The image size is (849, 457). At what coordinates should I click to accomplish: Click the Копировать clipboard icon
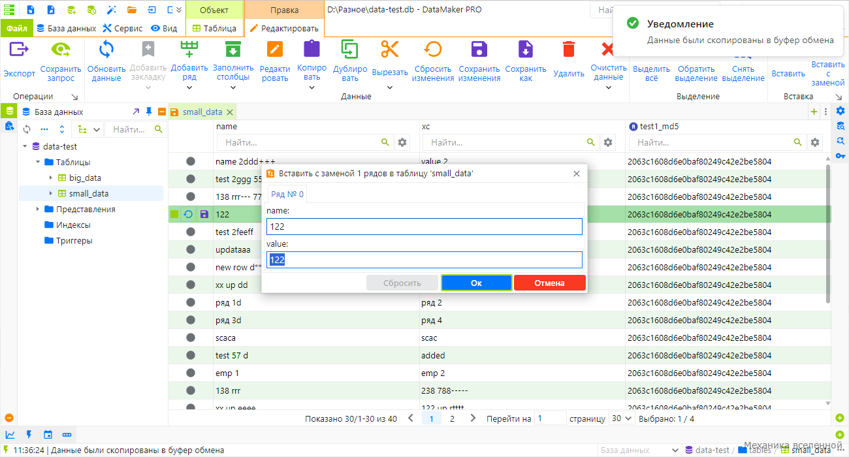312,49
